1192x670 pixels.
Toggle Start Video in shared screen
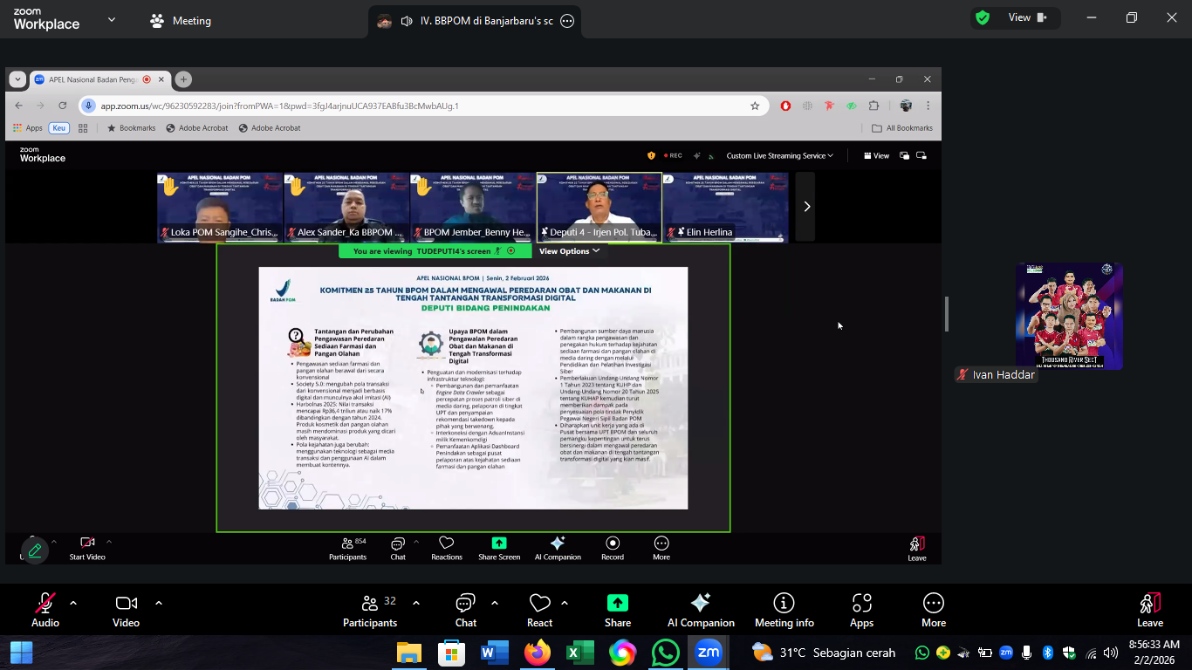87,548
